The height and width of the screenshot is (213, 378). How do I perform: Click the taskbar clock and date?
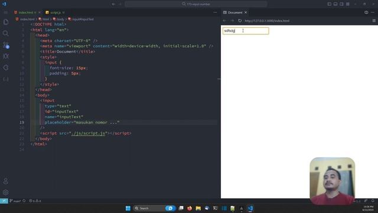click(368, 208)
